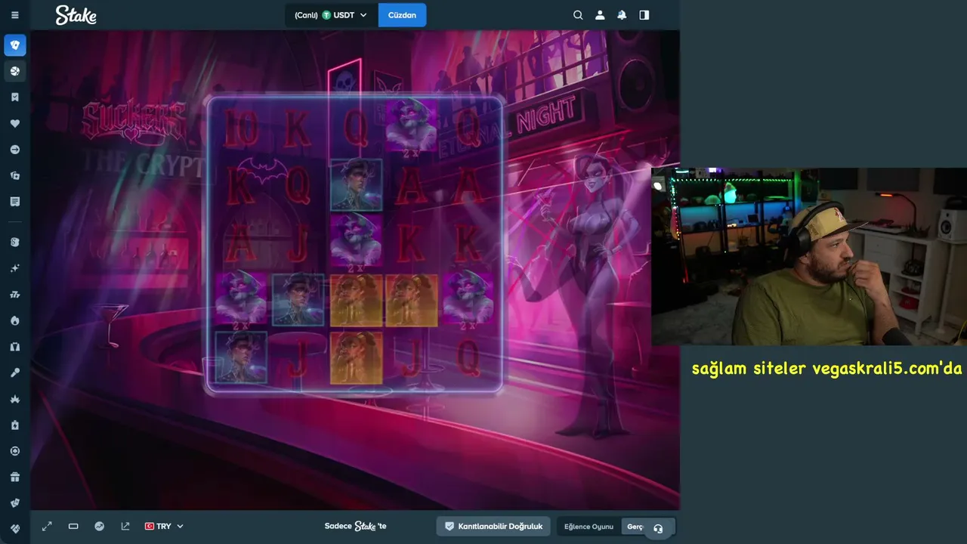Open the poker chip sidebar icon
Viewport: 967px width, 544px height.
point(15,451)
